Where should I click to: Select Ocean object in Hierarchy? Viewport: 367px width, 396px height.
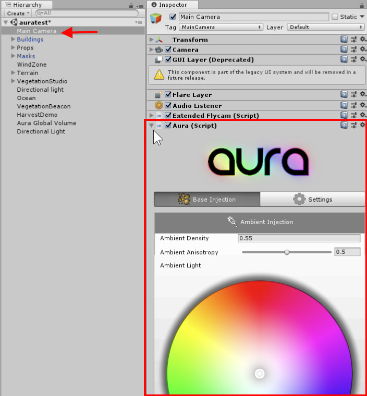[26, 98]
